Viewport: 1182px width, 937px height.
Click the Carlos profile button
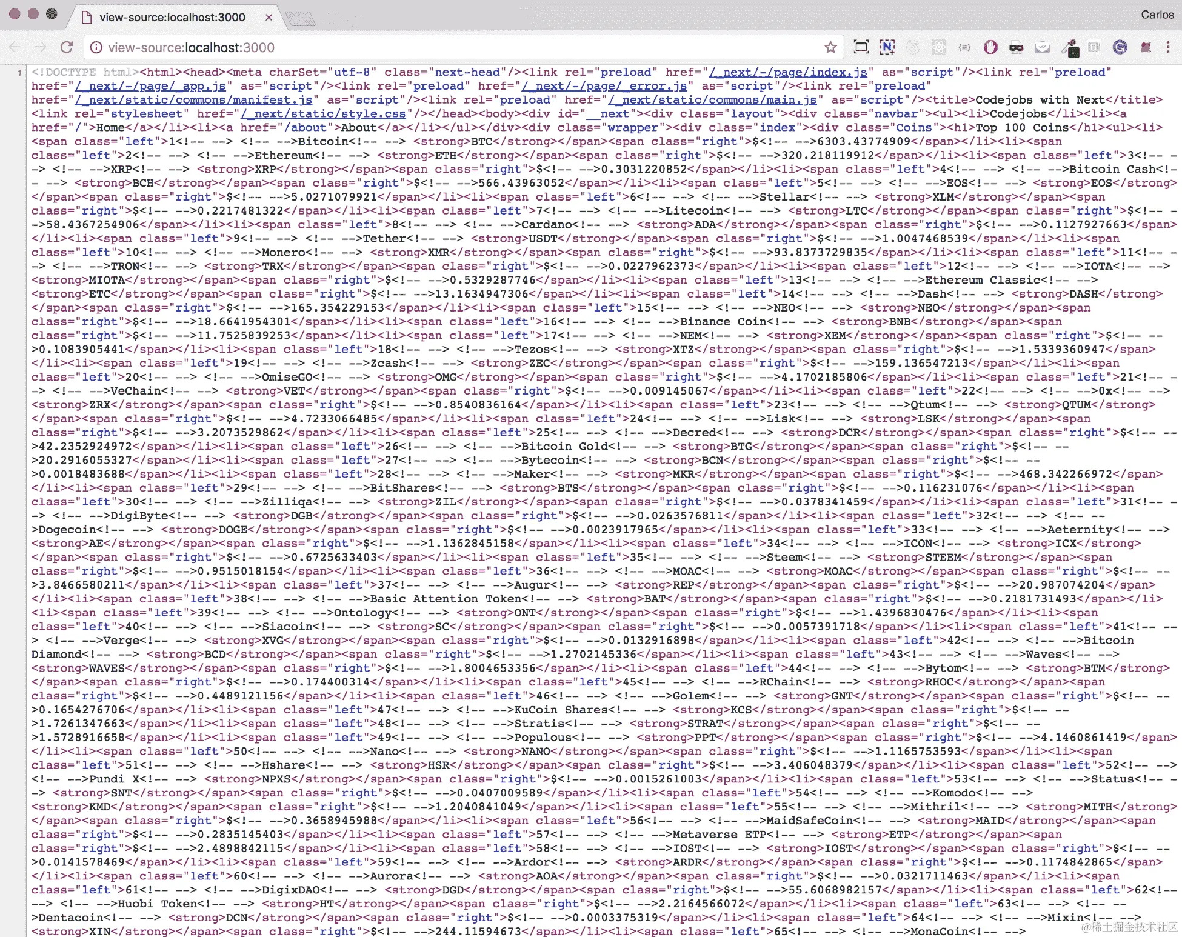(1157, 15)
